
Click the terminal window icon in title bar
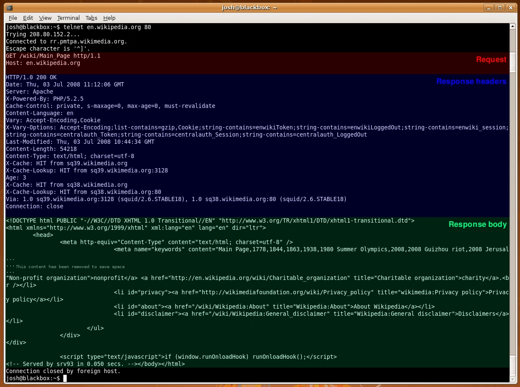pyautogui.click(x=9, y=7)
